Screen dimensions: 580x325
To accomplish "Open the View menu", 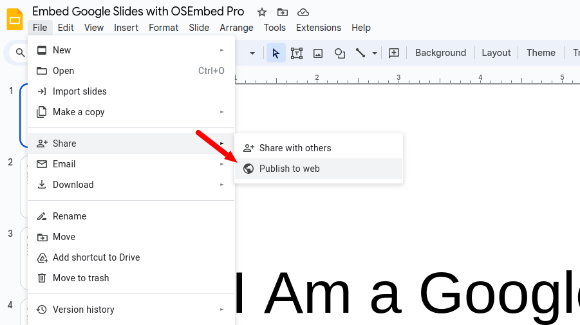I will (94, 28).
